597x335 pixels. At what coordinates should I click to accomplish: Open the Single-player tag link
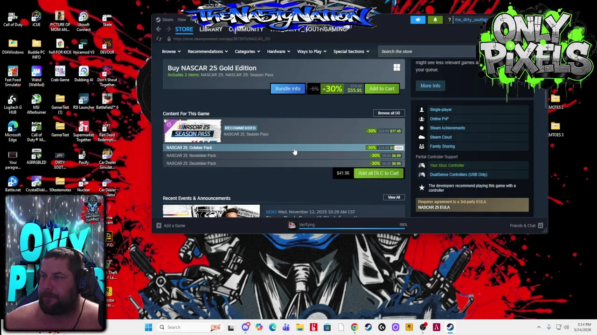[441, 110]
